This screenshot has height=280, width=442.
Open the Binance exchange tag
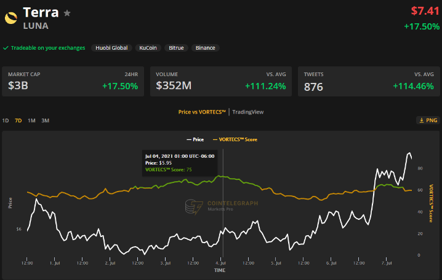[206, 48]
